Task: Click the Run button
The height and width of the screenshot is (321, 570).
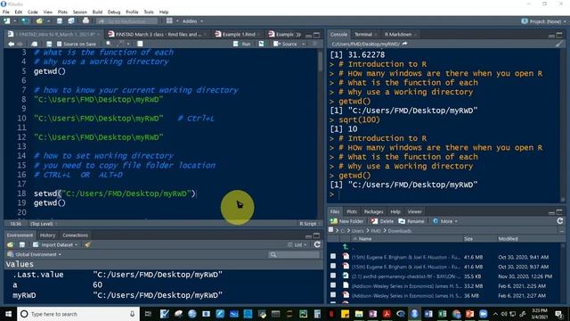Action: (242, 44)
